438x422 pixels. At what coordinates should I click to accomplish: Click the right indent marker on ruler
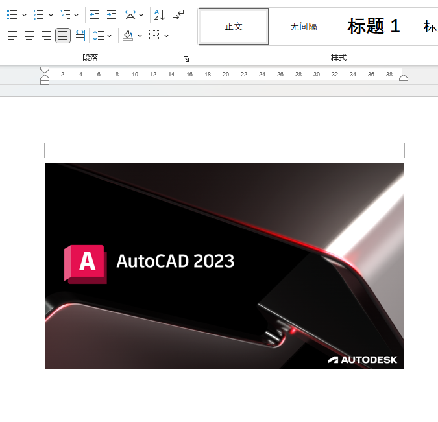coord(404,78)
